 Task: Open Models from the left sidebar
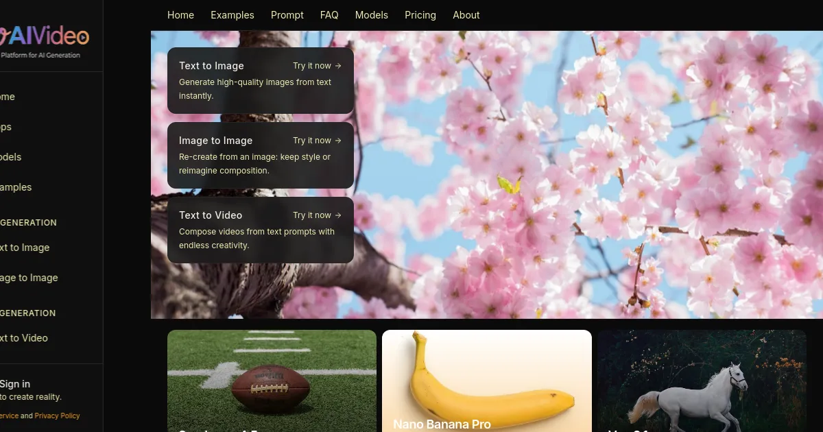[10, 157]
